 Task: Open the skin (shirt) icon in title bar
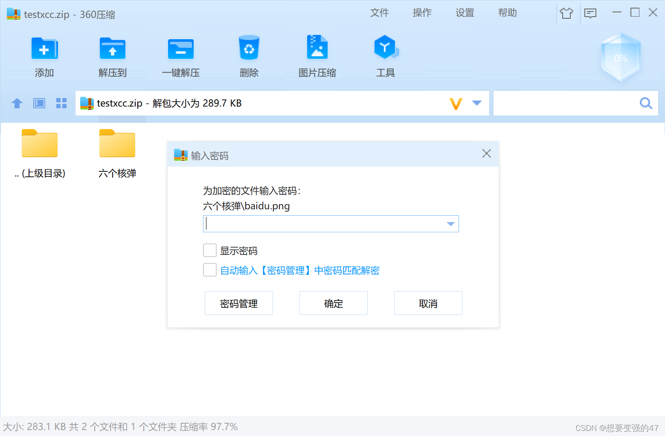click(566, 13)
